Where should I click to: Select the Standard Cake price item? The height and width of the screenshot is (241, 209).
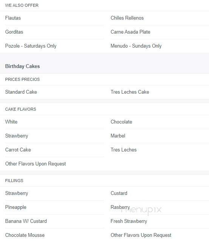click(x=21, y=92)
